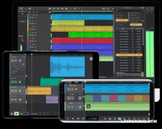Mute the light green track on the phone
This screenshot has height=129, width=162.
coord(69,107)
